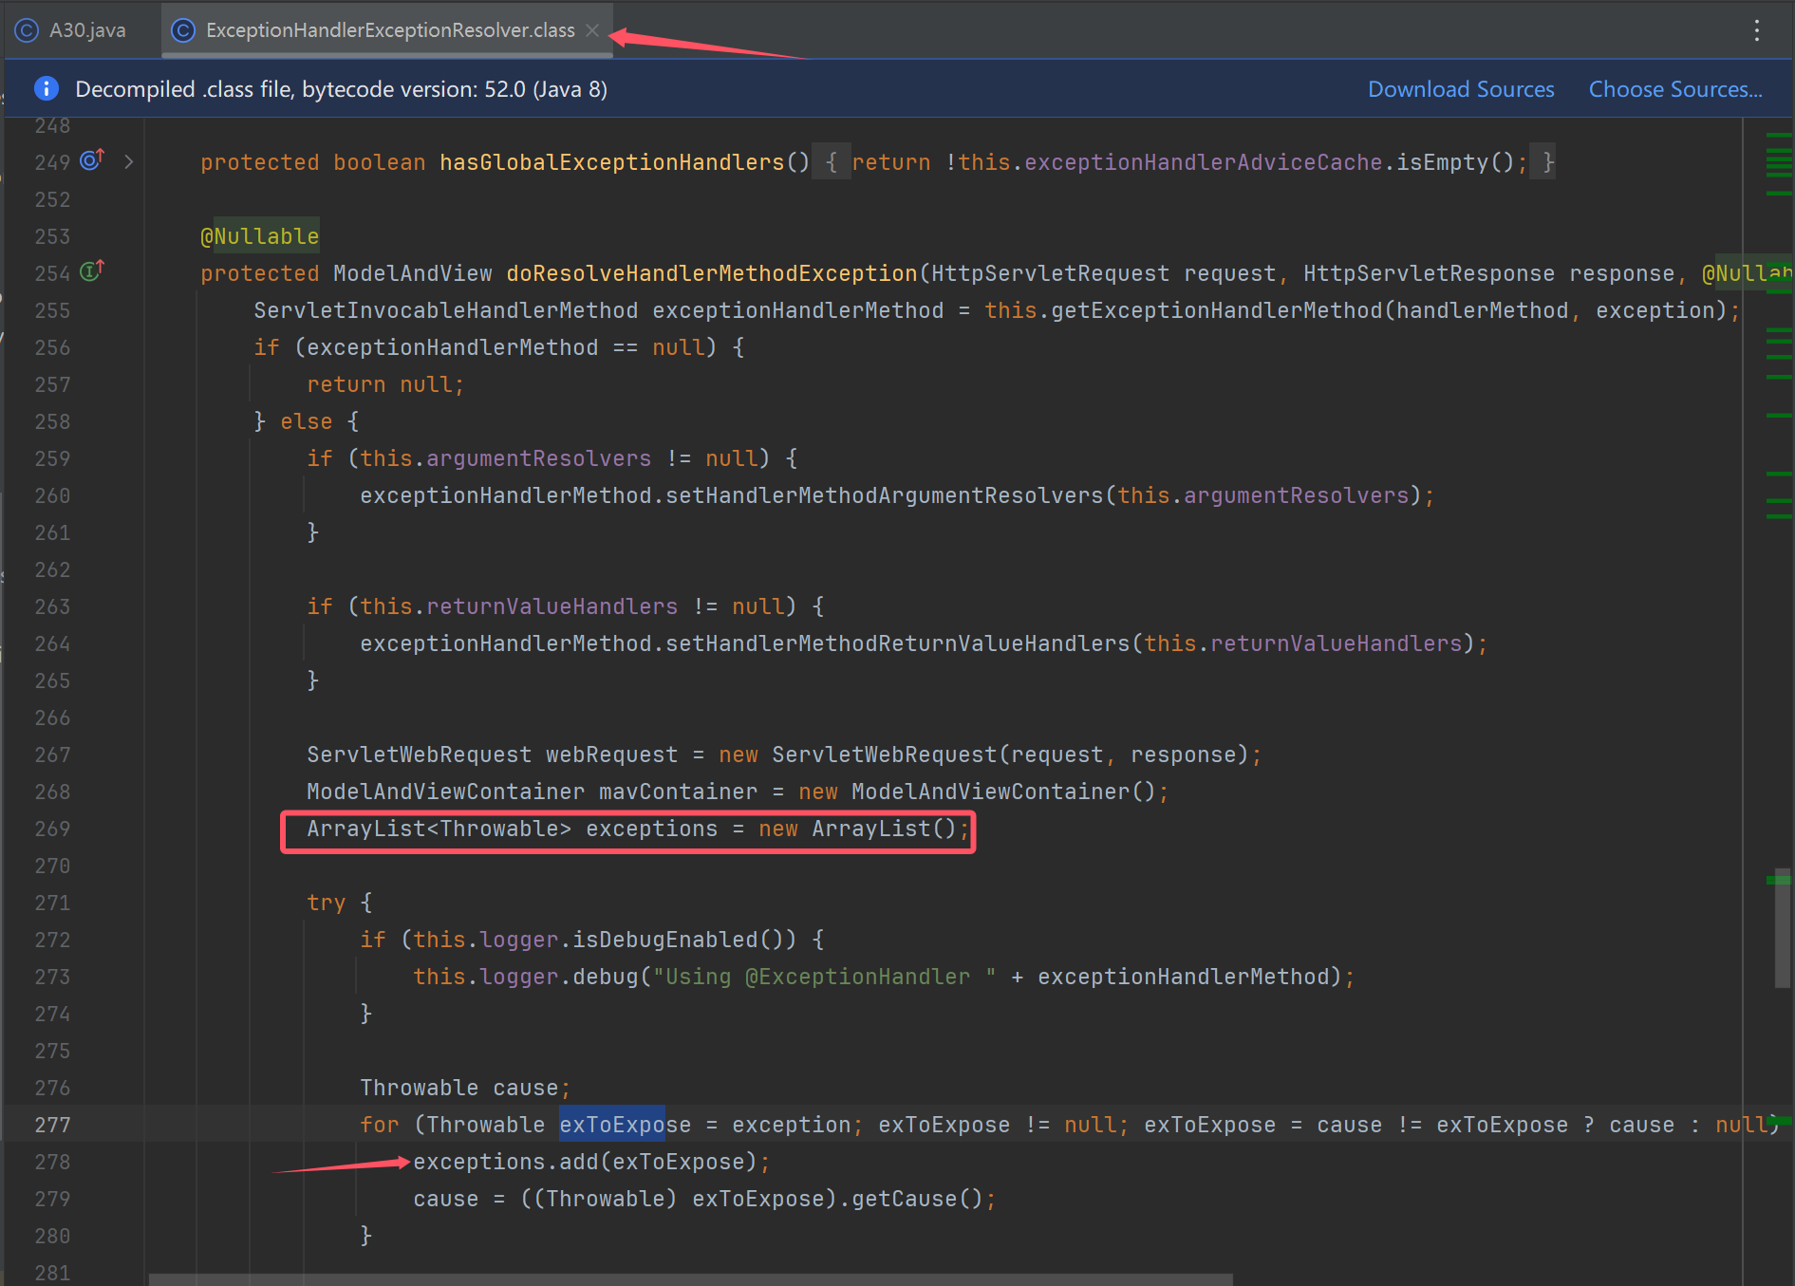Viewport: 1795px width, 1286px height.
Task: Click the vertical scrollbar thumb in the editor
Action: point(1782,927)
